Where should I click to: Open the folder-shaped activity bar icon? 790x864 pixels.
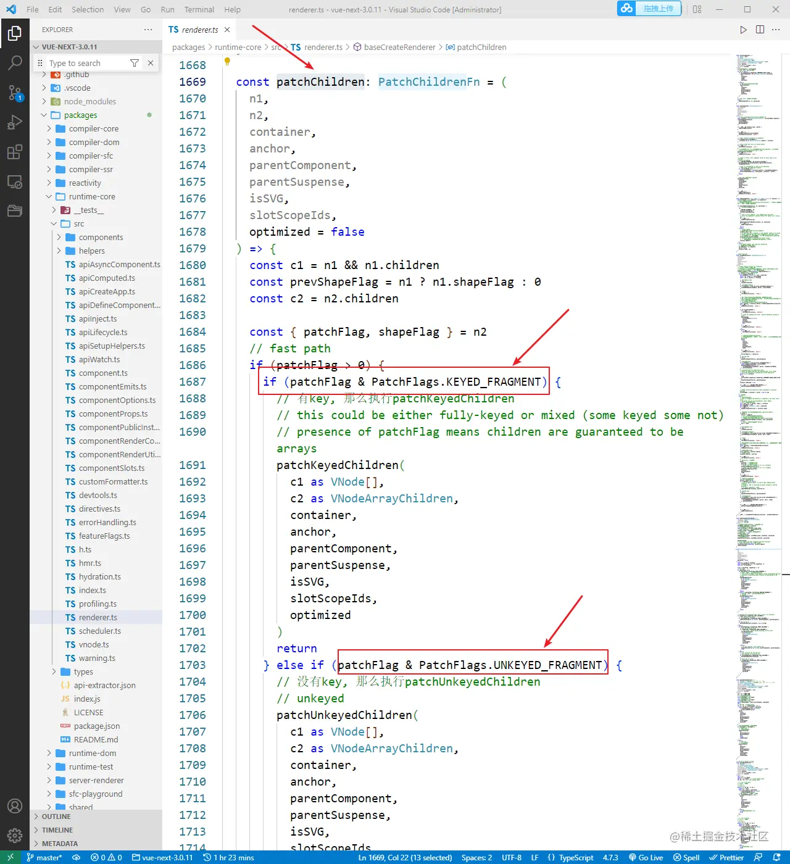(15, 211)
